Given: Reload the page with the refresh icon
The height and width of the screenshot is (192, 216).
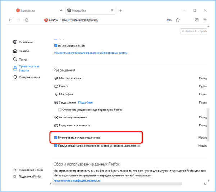Looking at the screenshot, I should point(27,20).
